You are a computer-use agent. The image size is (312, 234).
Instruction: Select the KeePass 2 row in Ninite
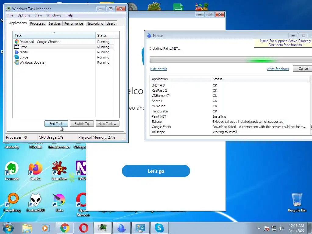[230, 90]
